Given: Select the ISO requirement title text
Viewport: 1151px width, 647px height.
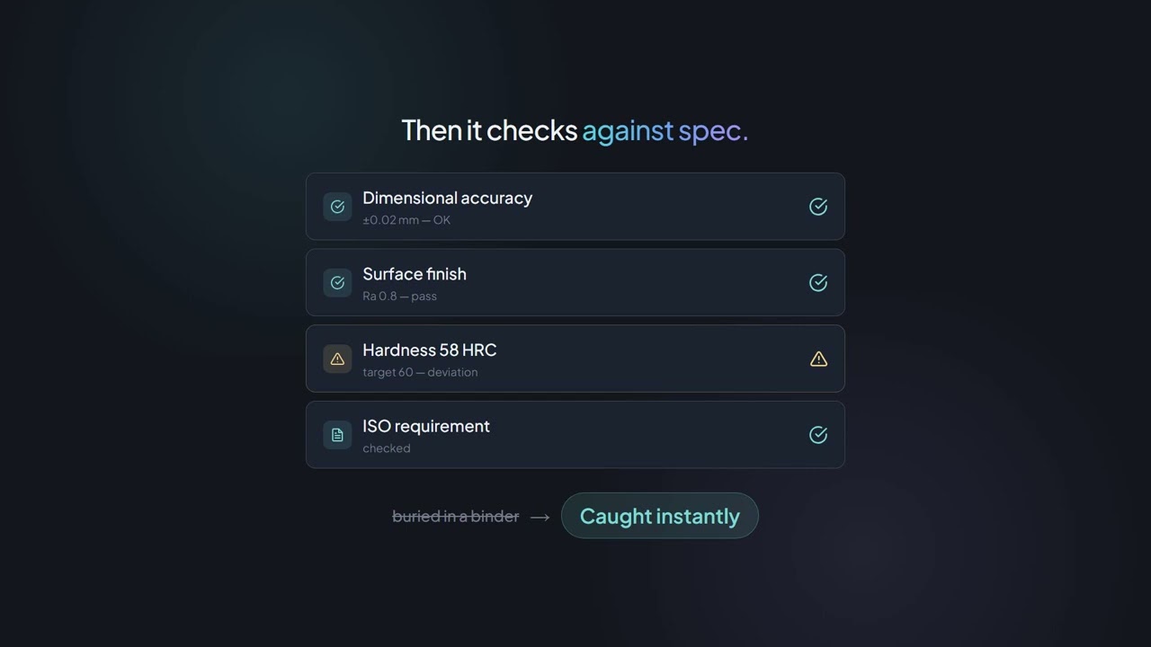Looking at the screenshot, I should point(426,426).
